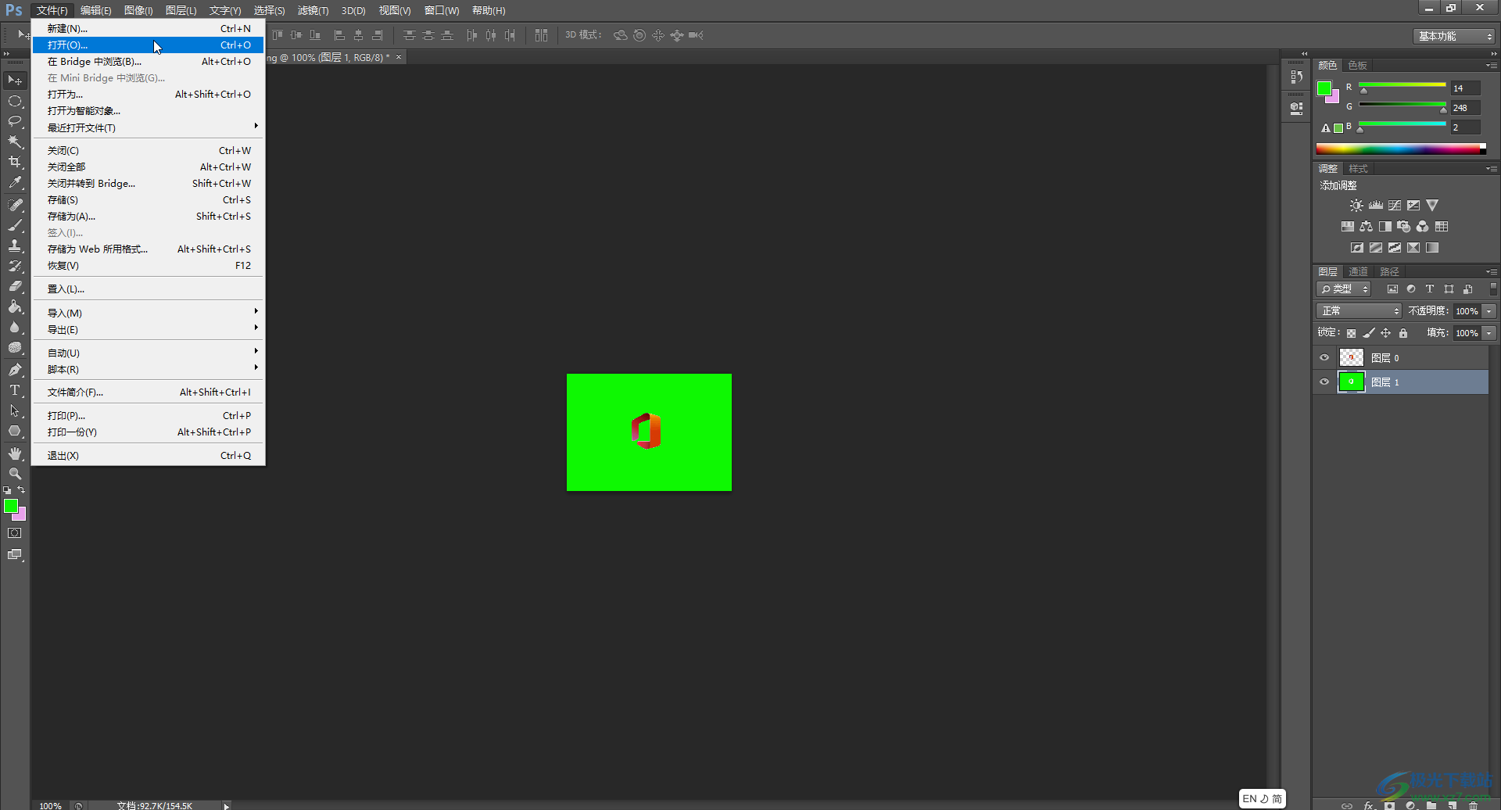
Task: Add a Channel Mixer adjustment
Action: 1423,227
